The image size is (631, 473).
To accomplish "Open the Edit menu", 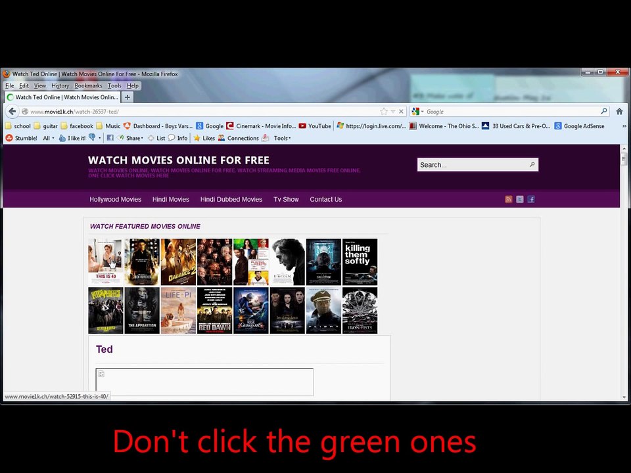I will coord(24,85).
